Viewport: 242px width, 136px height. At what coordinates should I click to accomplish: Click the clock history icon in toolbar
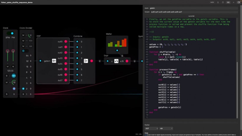(223, 2)
